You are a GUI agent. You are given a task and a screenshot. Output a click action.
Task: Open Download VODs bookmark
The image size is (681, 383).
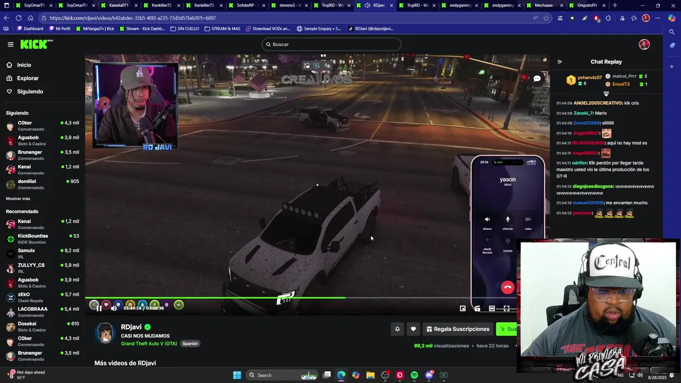(268, 29)
